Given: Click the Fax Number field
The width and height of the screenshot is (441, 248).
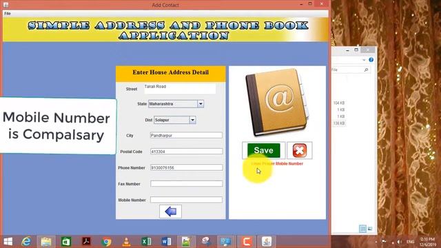Looking at the screenshot, I should tap(186, 184).
